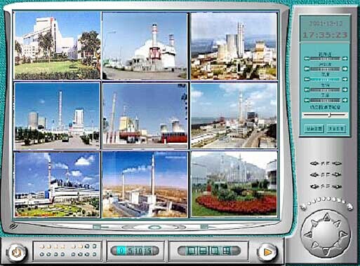This screenshot has width=360, height=266.
Task: Click the lower-right arrow on PTZ dial
Action: [338, 245]
